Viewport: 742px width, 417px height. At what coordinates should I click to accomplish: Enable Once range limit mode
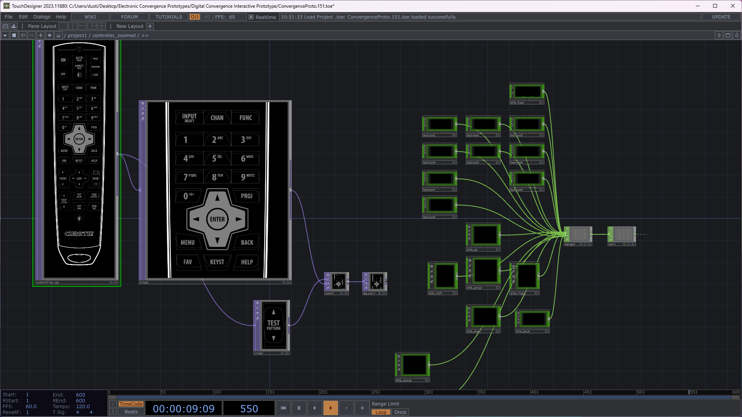click(x=400, y=412)
